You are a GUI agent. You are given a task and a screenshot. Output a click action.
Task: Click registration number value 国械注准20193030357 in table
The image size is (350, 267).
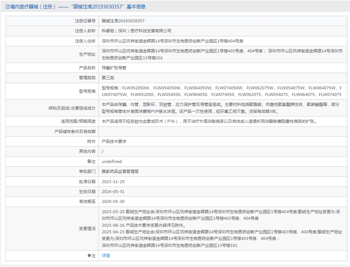tap(123, 21)
